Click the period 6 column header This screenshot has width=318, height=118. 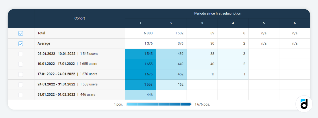(x=295, y=23)
